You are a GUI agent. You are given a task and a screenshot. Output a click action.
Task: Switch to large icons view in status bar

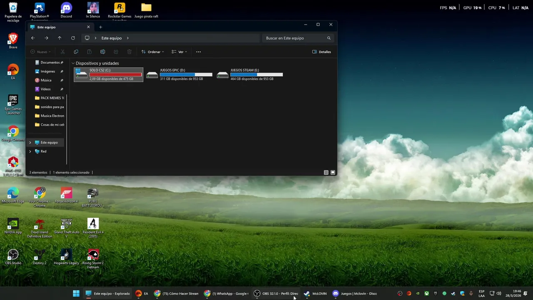333,172
